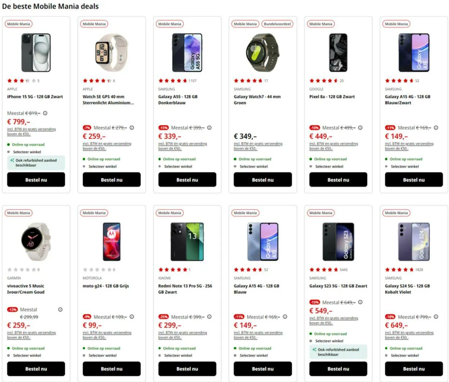Click Bestel nu for Redmi Note 13 Pro
Image resolution: width=449 pixels, height=382 pixels.
coord(187,369)
